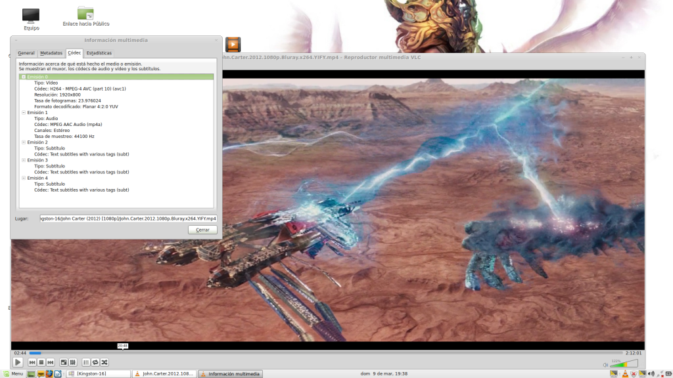Skip to next media with the next button

[50, 362]
